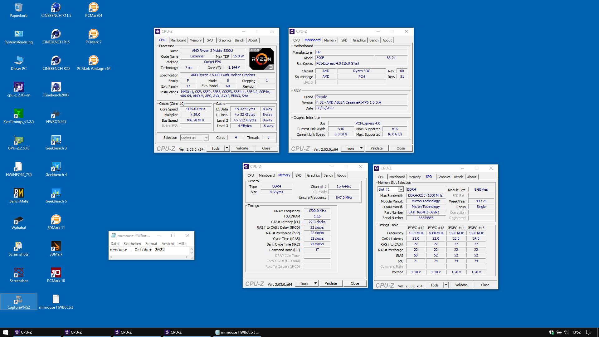599x337 pixels.
Task: Launch Geekbench 3 desktop icon
Action: (56, 143)
